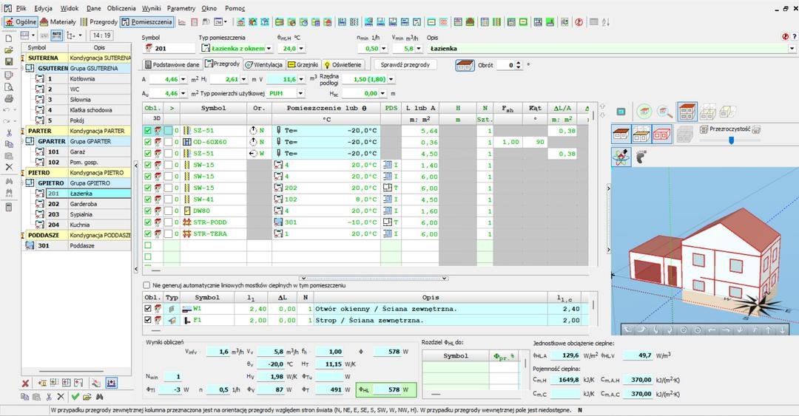
Task: Click the green checkmark icon below tree
Action: (75, 397)
